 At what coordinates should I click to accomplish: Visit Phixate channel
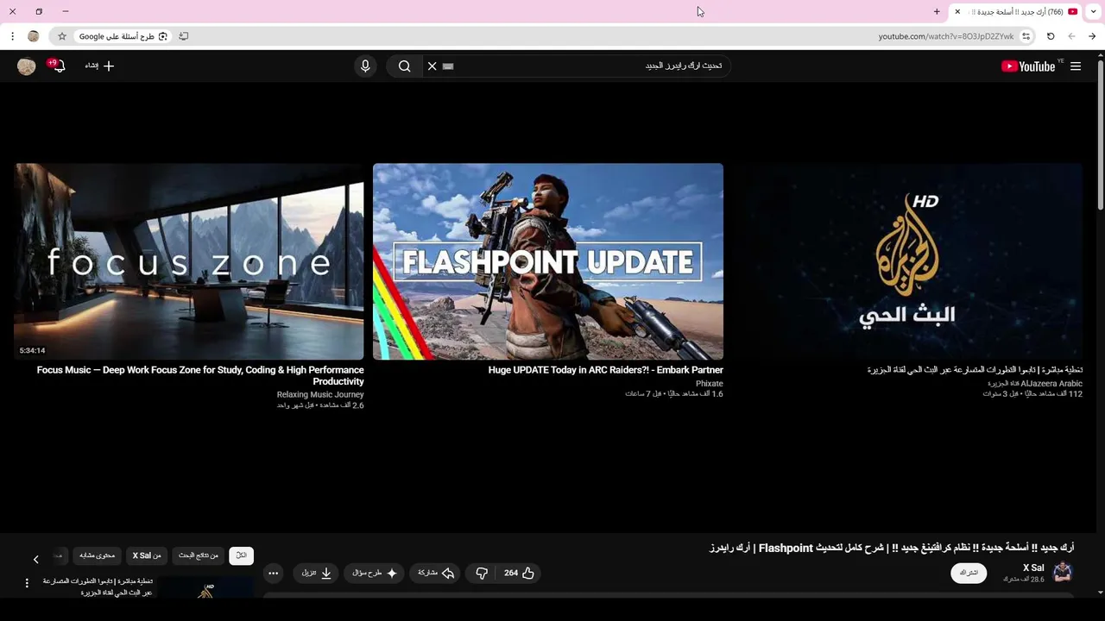pyautogui.click(x=710, y=384)
